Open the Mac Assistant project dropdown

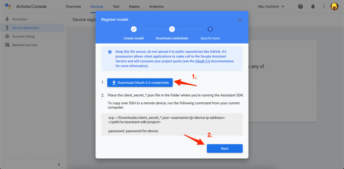[x=271, y=6]
